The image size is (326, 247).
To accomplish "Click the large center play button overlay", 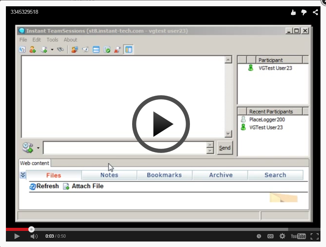I will [161, 124].
